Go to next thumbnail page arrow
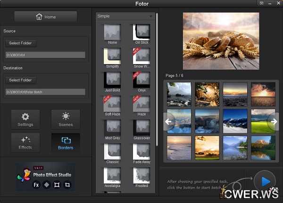Viewport: 283px width, 203px height. (x=274, y=122)
